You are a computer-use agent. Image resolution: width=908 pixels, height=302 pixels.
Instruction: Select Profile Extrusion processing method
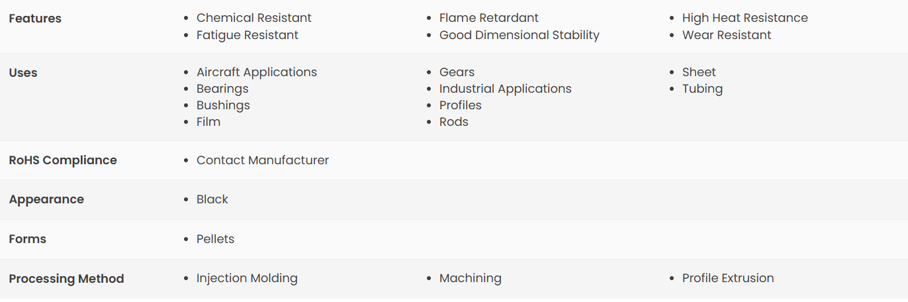point(728,278)
